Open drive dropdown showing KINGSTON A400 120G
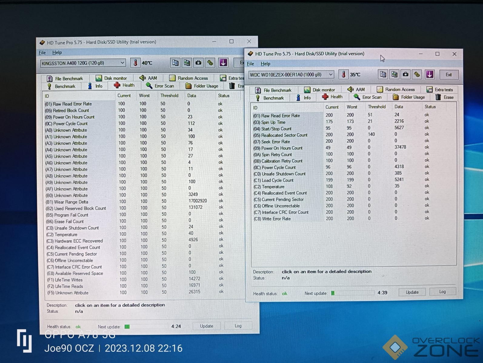This screenshot has height=363, width=483. (x=83, y=63)
